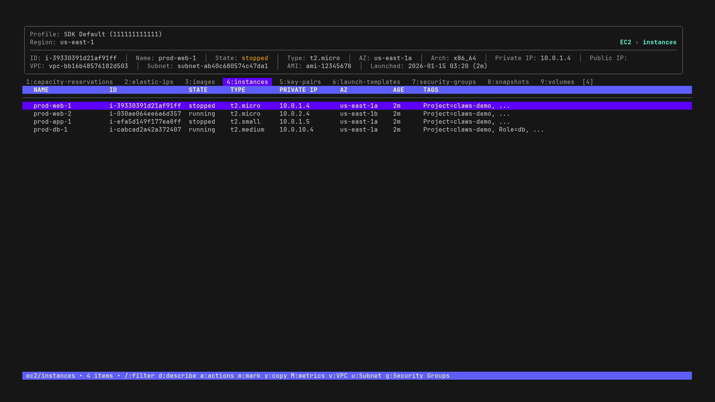Select the 3:images tab

click(x=200, y=82)
